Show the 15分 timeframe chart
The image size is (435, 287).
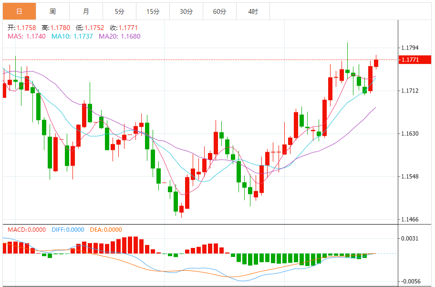pyautogui.click(x=153, y=11)
